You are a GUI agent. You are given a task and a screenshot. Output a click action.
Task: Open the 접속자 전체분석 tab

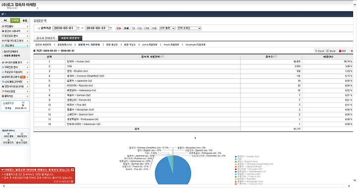point(46,38)
